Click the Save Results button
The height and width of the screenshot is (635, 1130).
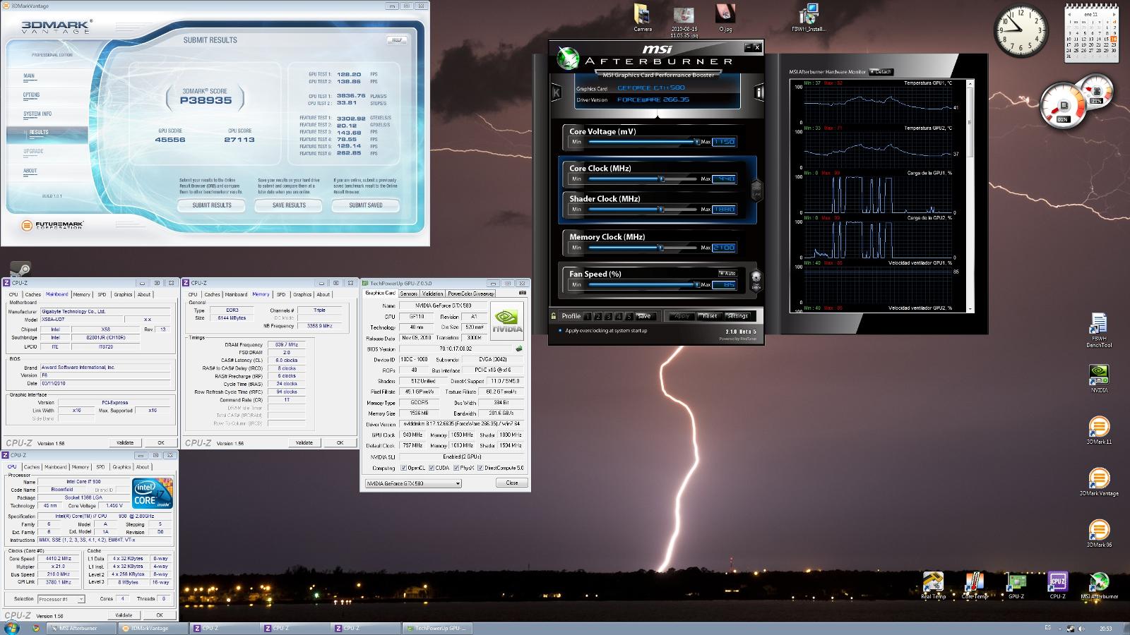[289, 205]
